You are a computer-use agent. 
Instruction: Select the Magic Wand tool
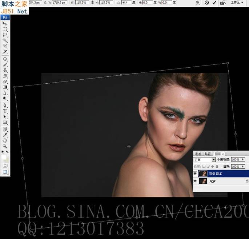(x=5, y=40)
